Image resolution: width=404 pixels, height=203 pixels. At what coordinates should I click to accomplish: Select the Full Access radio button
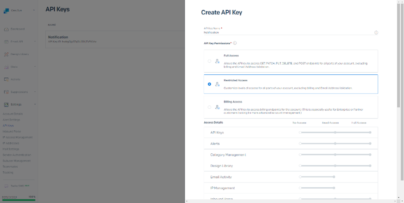pyautogui.click(x=209, y=61)
